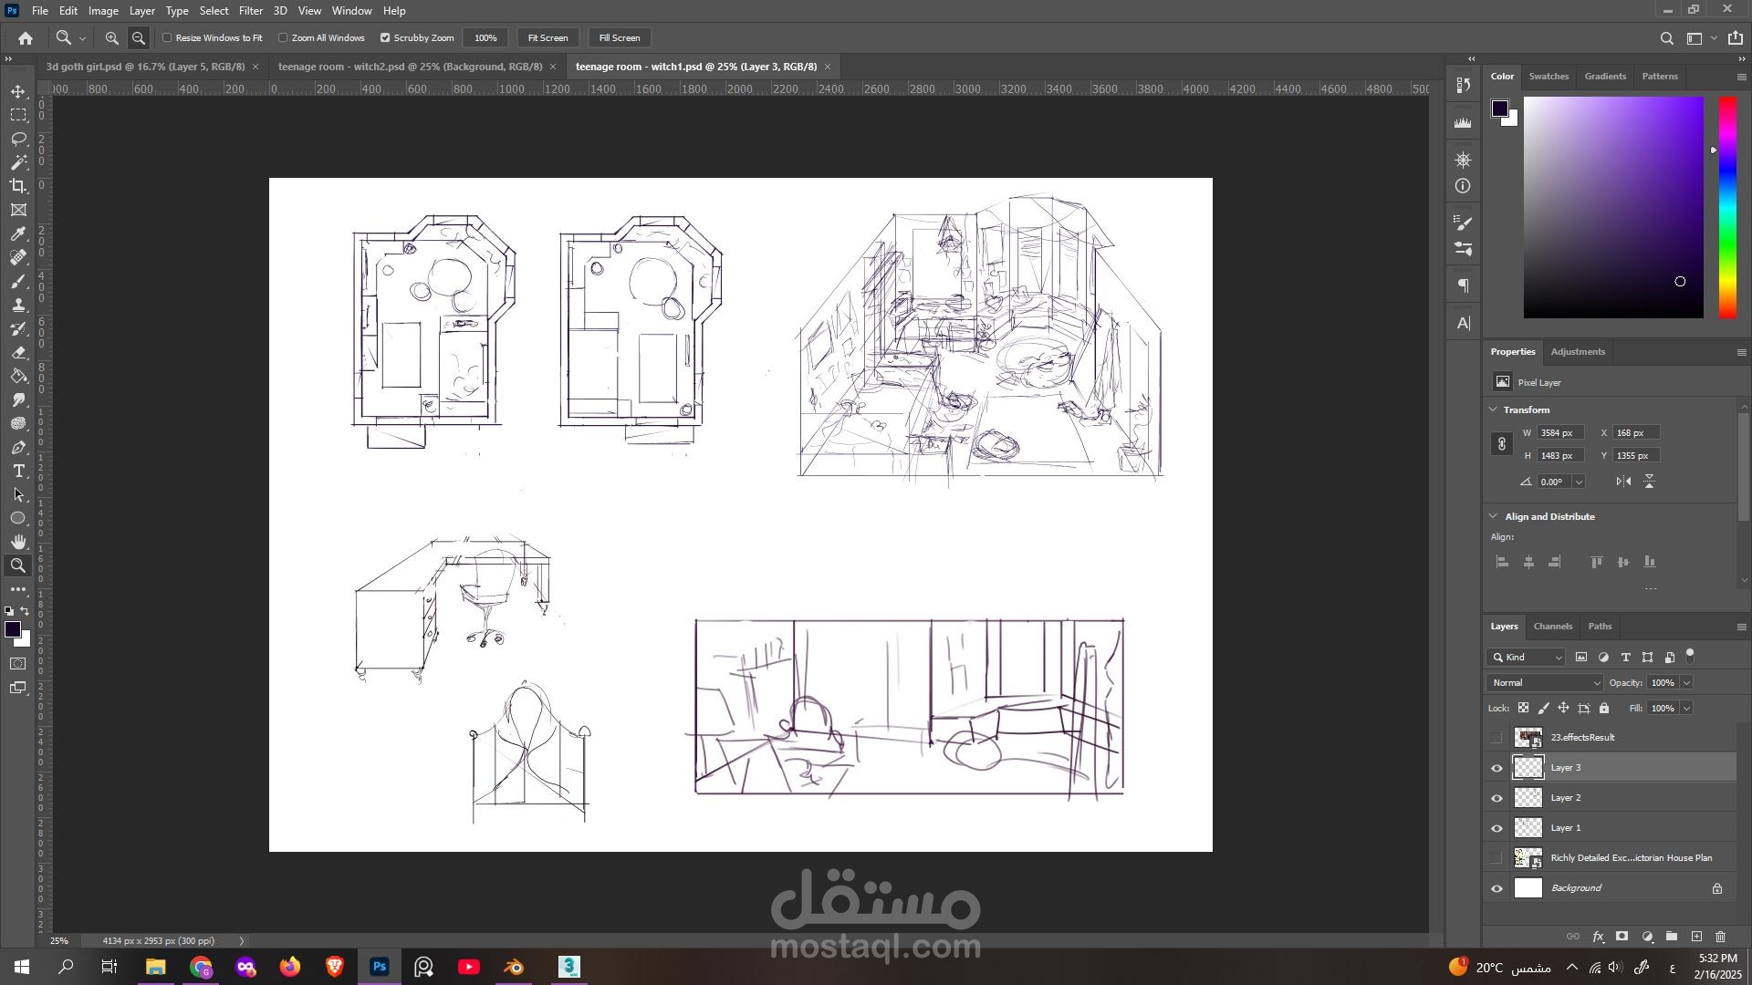This screenshot has height=985, width=1752.
Task: Select the Horizontal Type tool
Action: click(18, 471)
